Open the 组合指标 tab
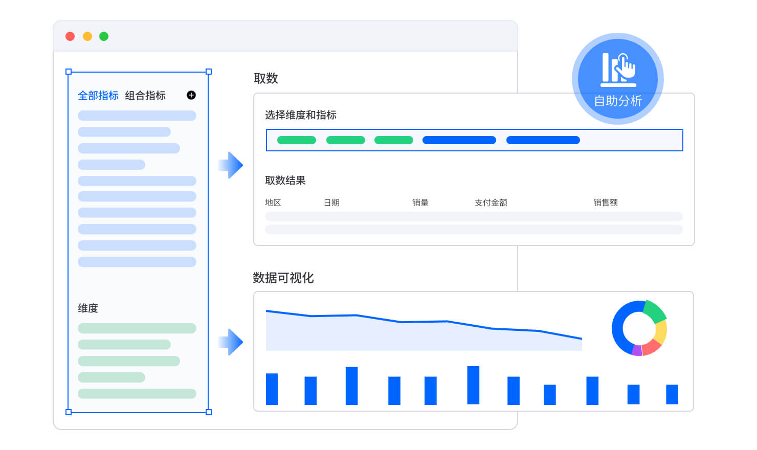The width and height of the screenshot is (757, 450). point(145,96)
